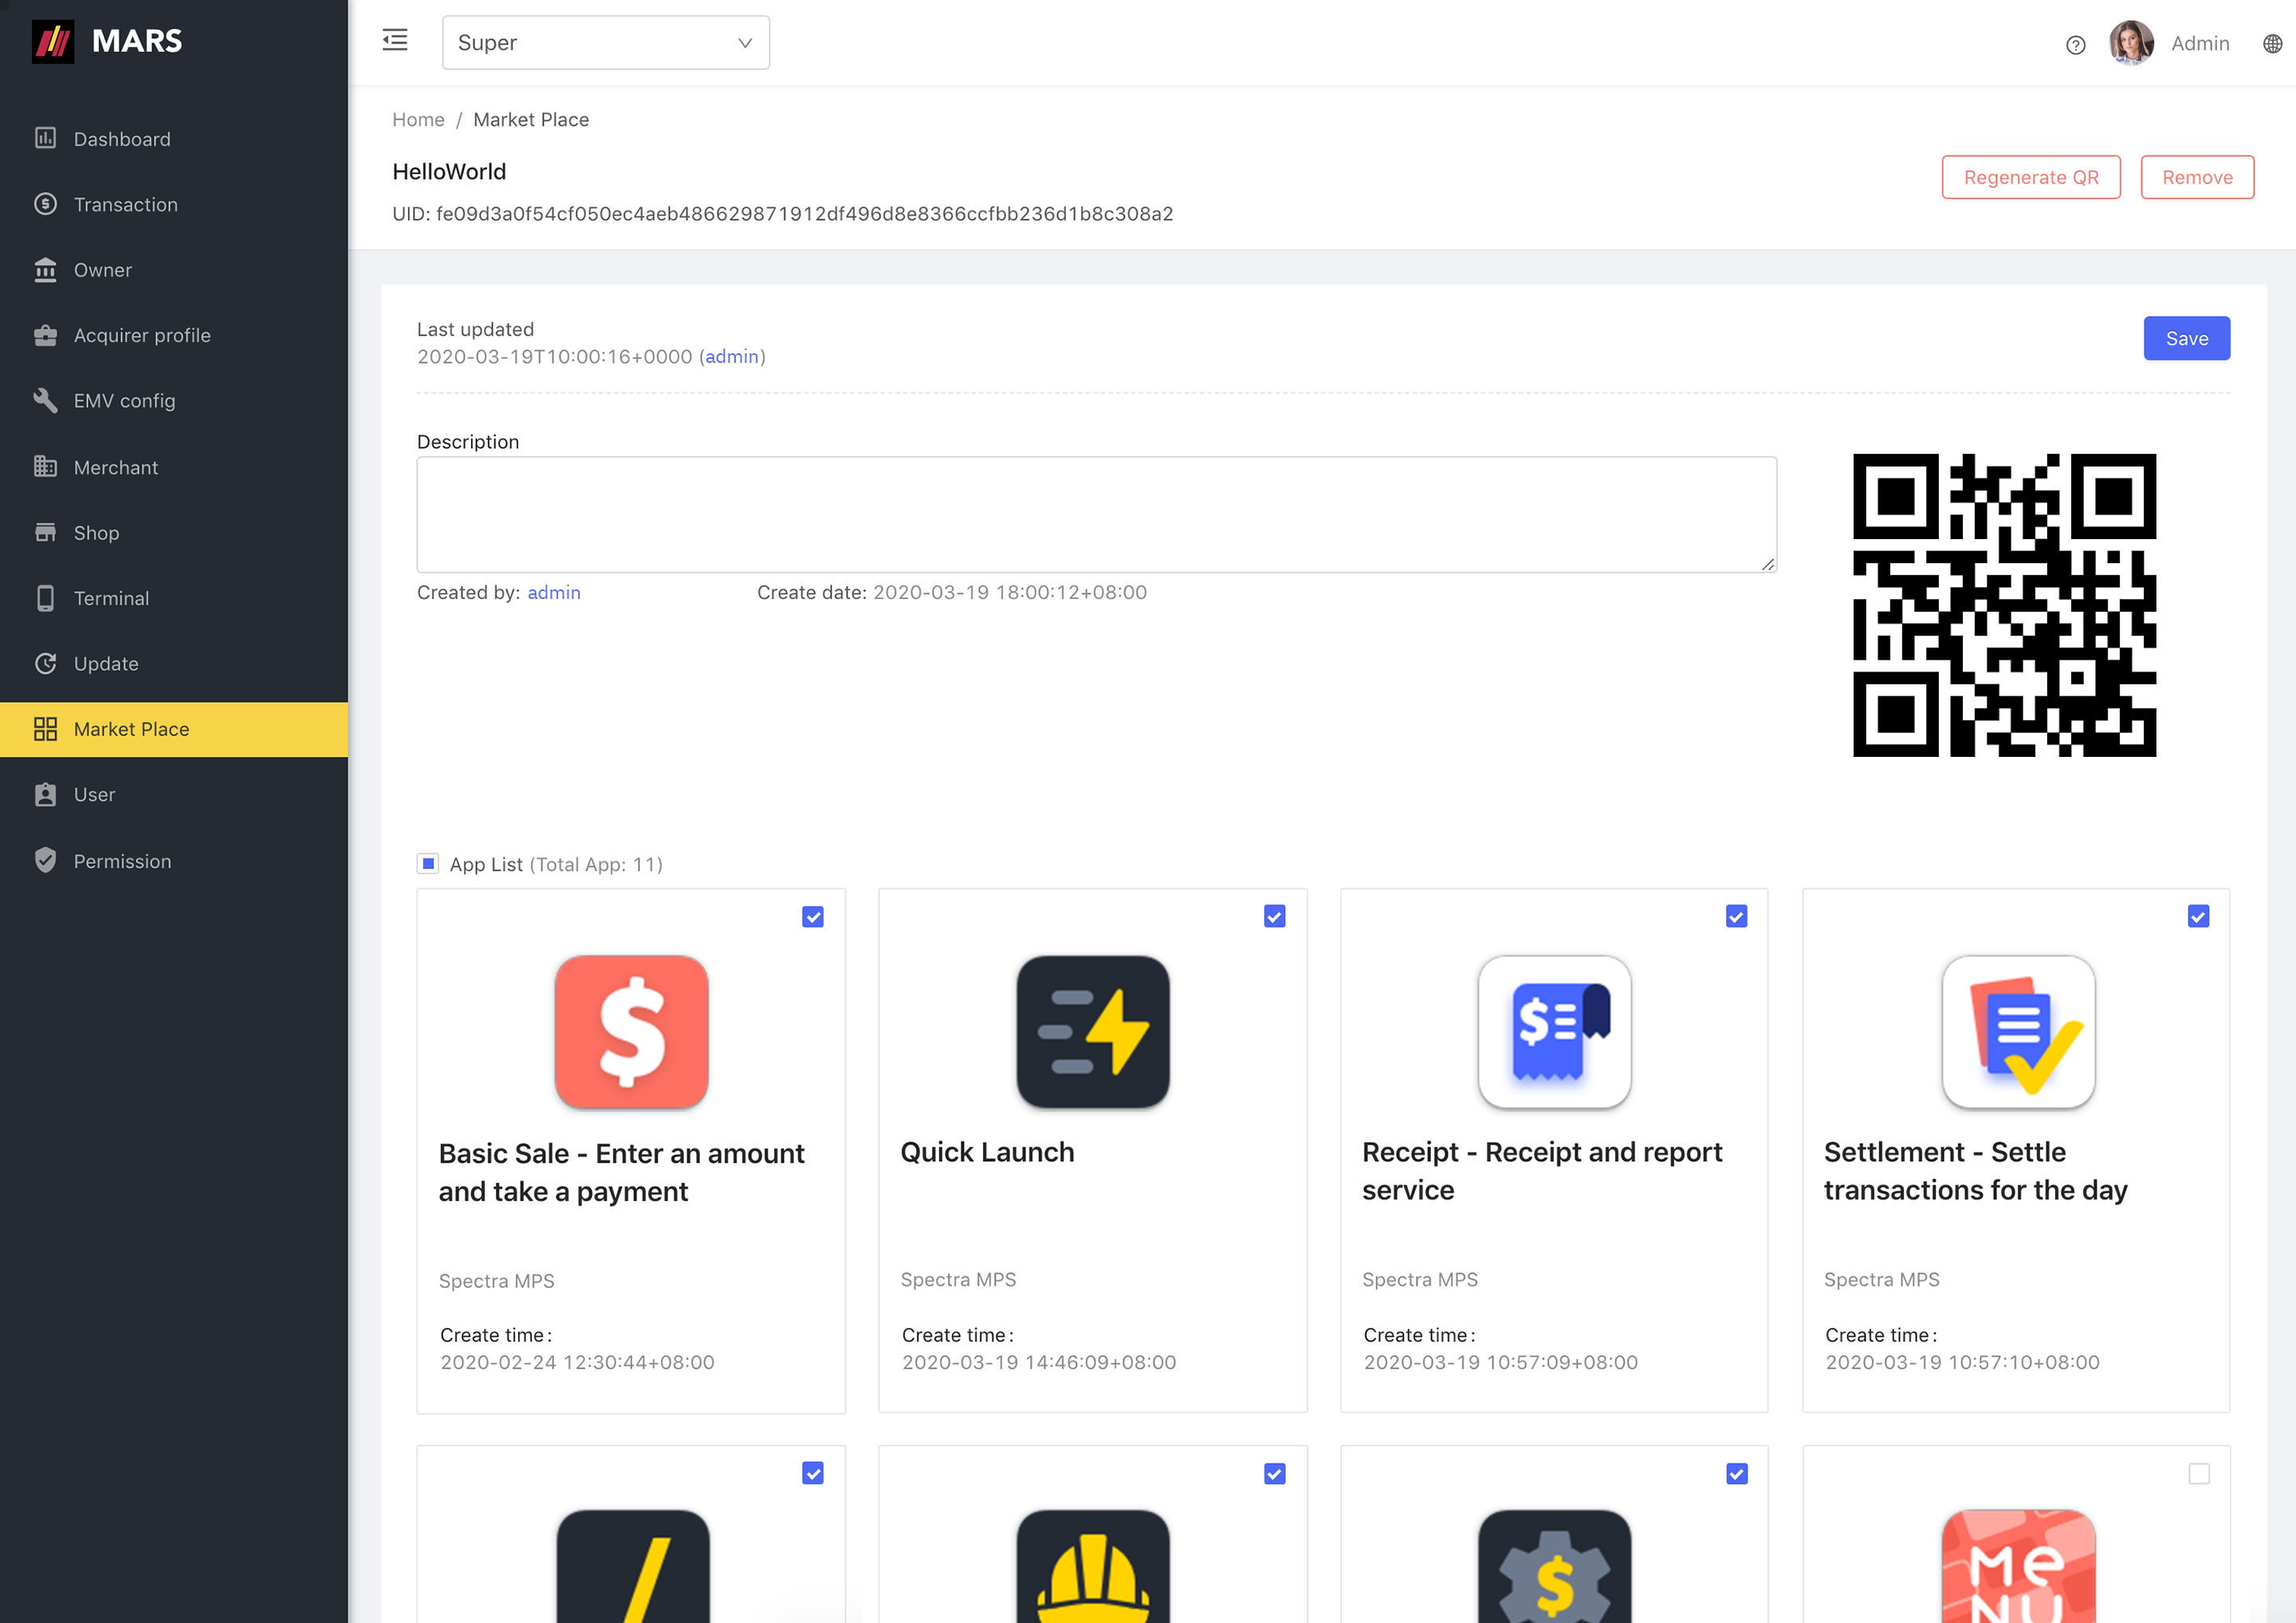Click the Remove button
Image resolution: width=2296 pixels, height=1623 pixels.
click(x=2196, y=177)
